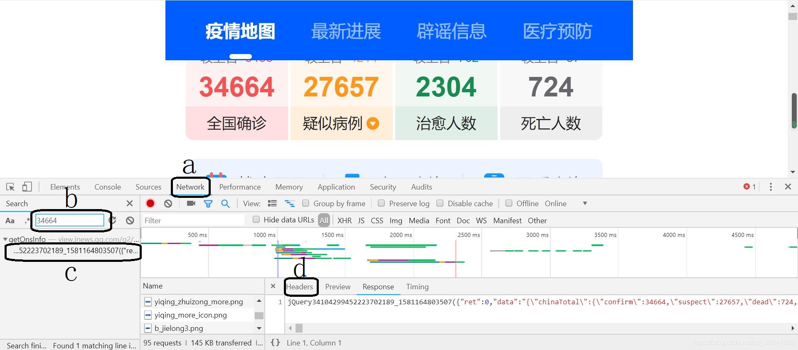
Task: Switch to the Sources tab
Action: coord(148,187)
